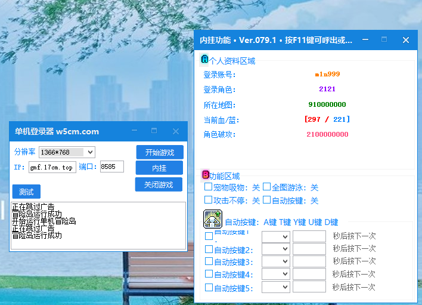422x305 pixels.
Task: Open the key dropdown in first auto-key row
Action: [x=276, y=236]
